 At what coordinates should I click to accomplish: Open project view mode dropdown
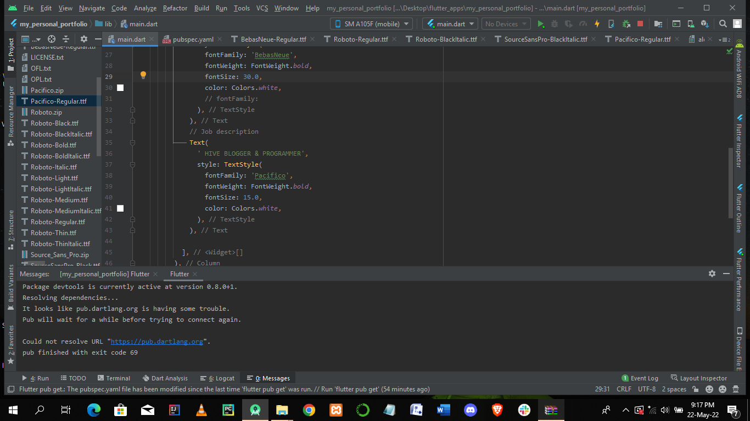[x=31, y=39]
